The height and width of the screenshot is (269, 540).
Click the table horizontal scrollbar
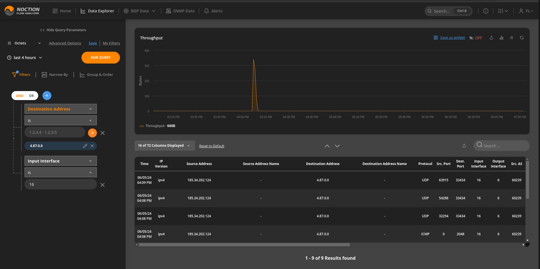tap(244, 245)
